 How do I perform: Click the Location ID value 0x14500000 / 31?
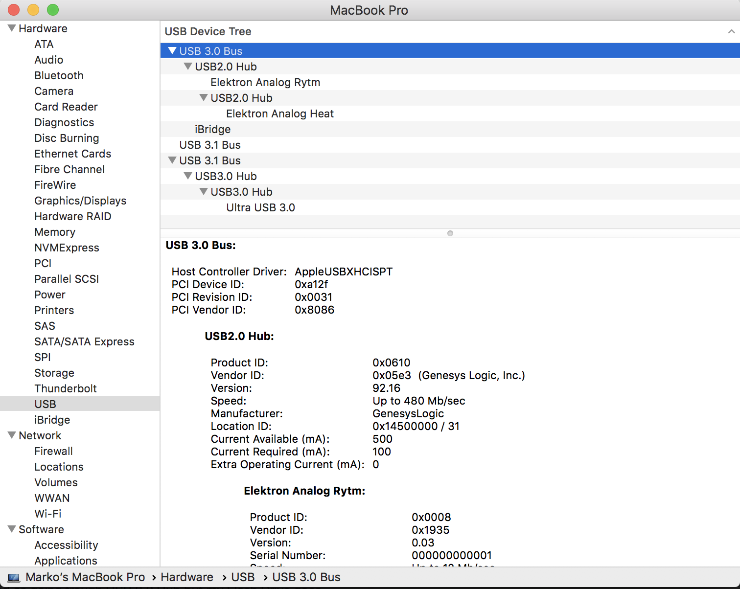coord(416,426)
